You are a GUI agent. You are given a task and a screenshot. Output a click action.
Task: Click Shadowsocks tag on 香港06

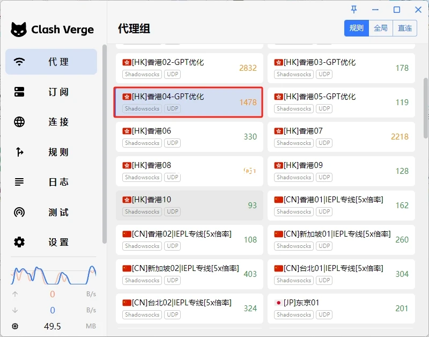[142, 143]
